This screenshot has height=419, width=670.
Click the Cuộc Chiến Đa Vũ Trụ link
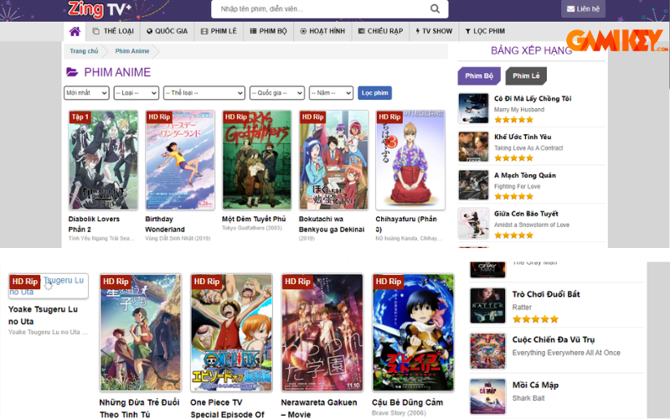pyautogui.click(x=554, y=339)
